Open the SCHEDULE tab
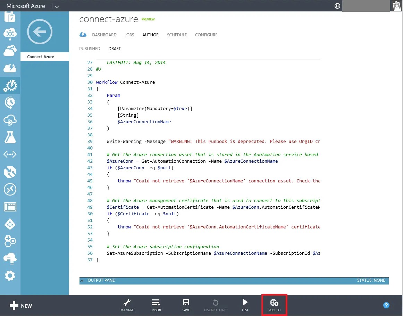Screen dimensions: 403x316 177,35
